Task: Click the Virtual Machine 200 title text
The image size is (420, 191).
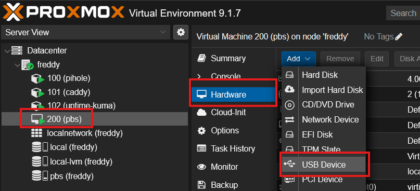Action: click(x=272, y=37)
